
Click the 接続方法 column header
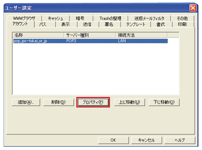point(142,35)
